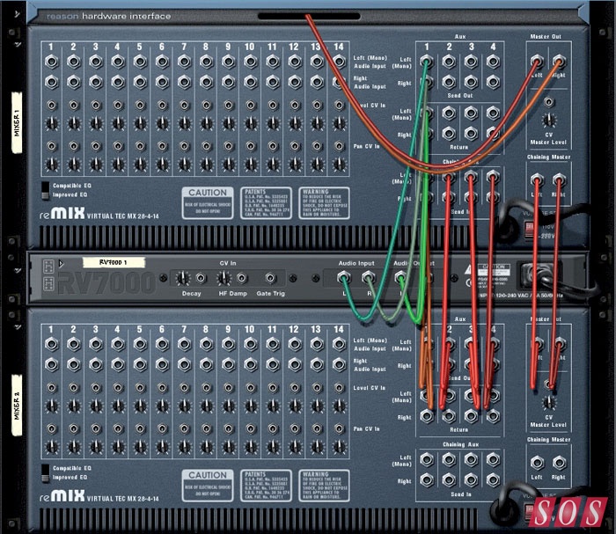
Task: Click Mixer 2 channel 2 Pan CV In jack
Action: tap(73, 428)
